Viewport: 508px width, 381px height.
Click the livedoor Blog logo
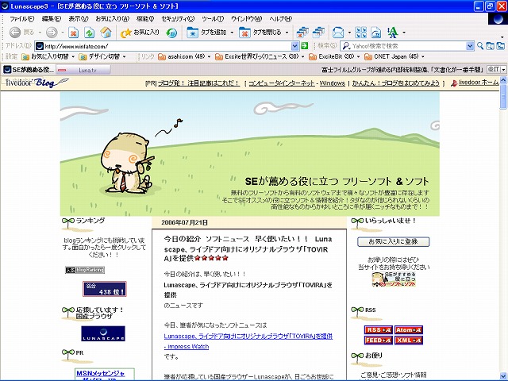click(36, 83)
